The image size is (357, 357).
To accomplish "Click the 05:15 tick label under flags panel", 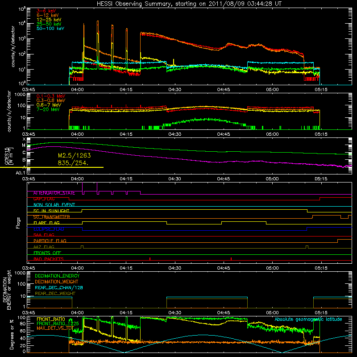I will point(321,268).
